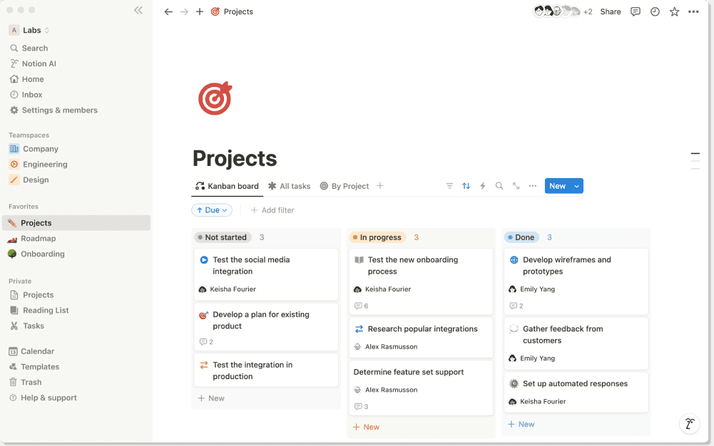Open automations lightning bolt icon
714x446 pixels.
pyautogui.click(x=483, y=186)
